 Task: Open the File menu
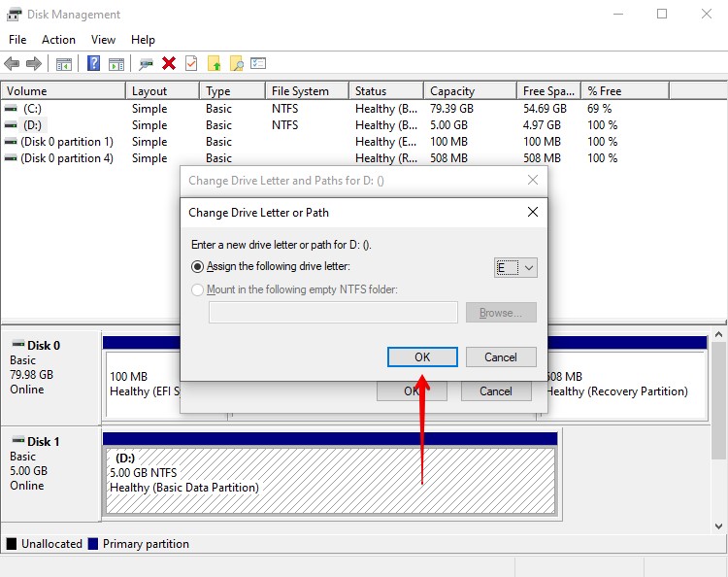coord(17,40)
